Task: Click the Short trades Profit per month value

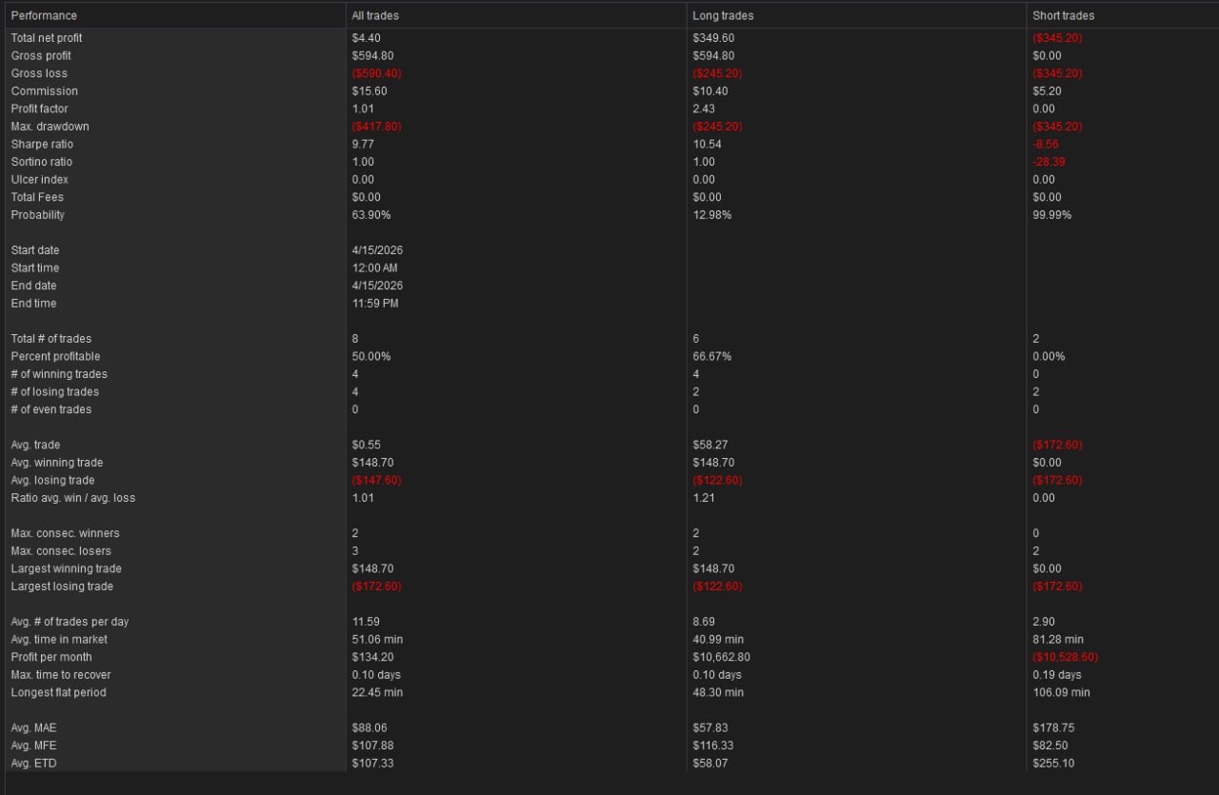Action: click(1063, 657)
